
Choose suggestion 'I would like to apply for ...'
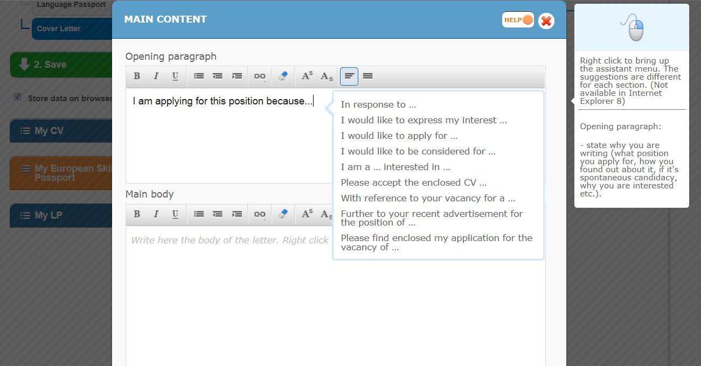[399, 136]
